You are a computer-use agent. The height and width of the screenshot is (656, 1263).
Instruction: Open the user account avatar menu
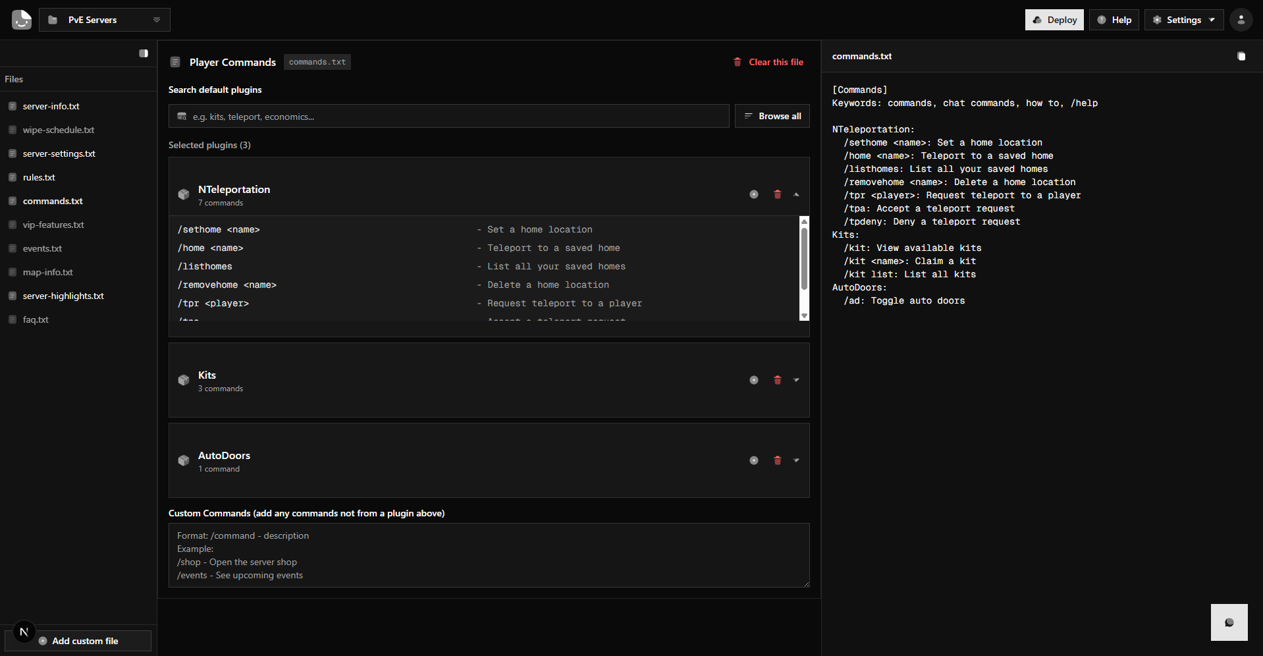[x=1241, y=20]
